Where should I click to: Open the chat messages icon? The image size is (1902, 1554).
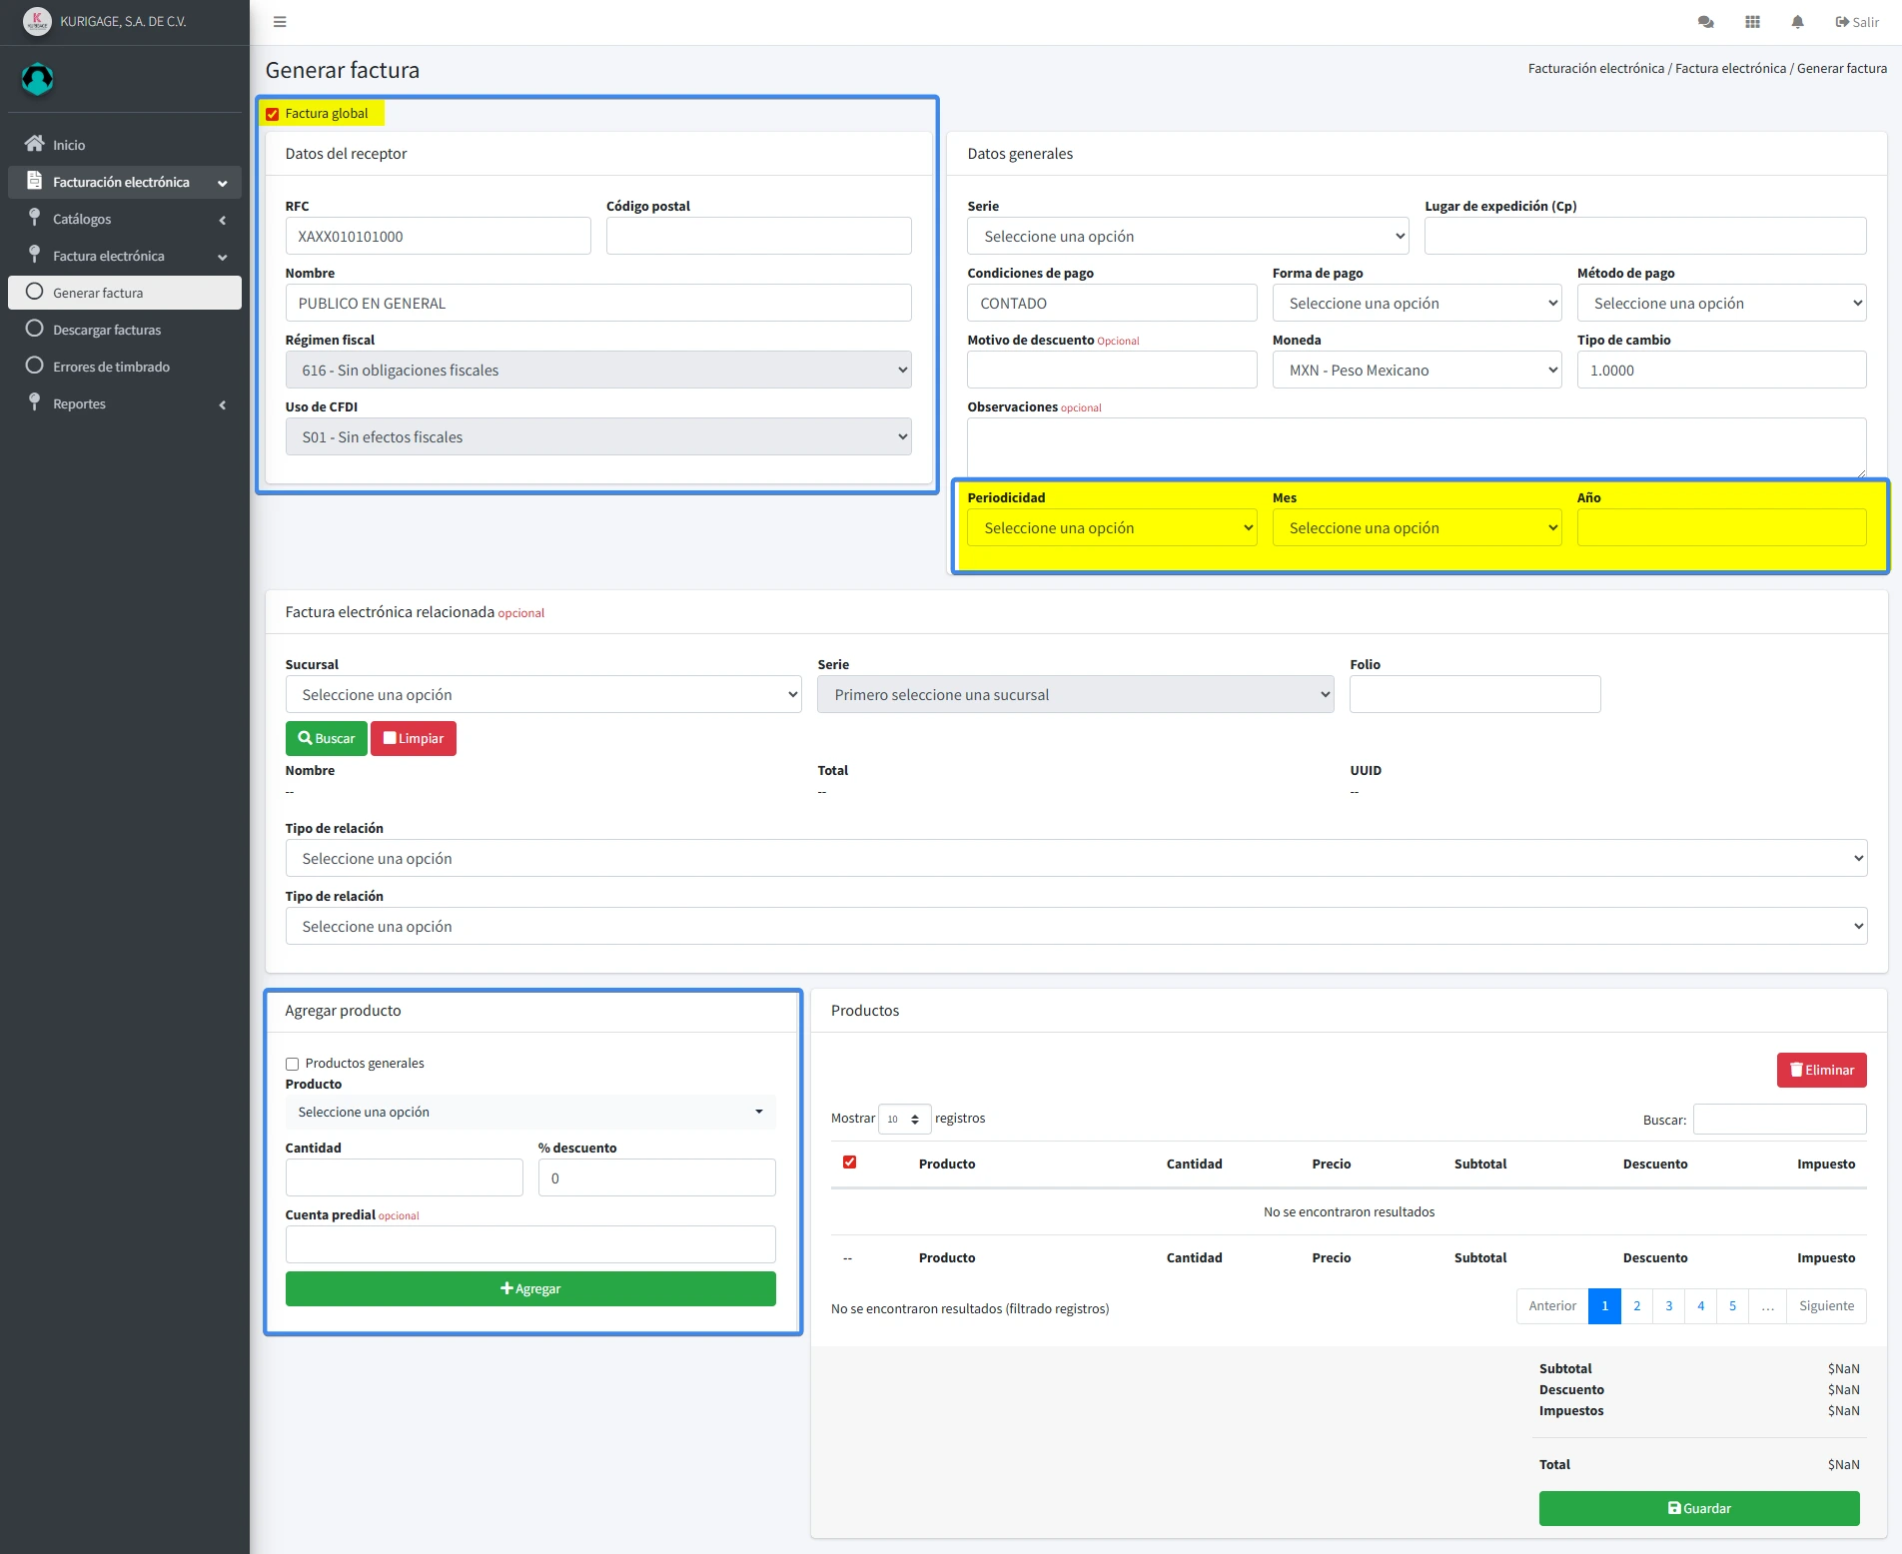coord(1705,22)
